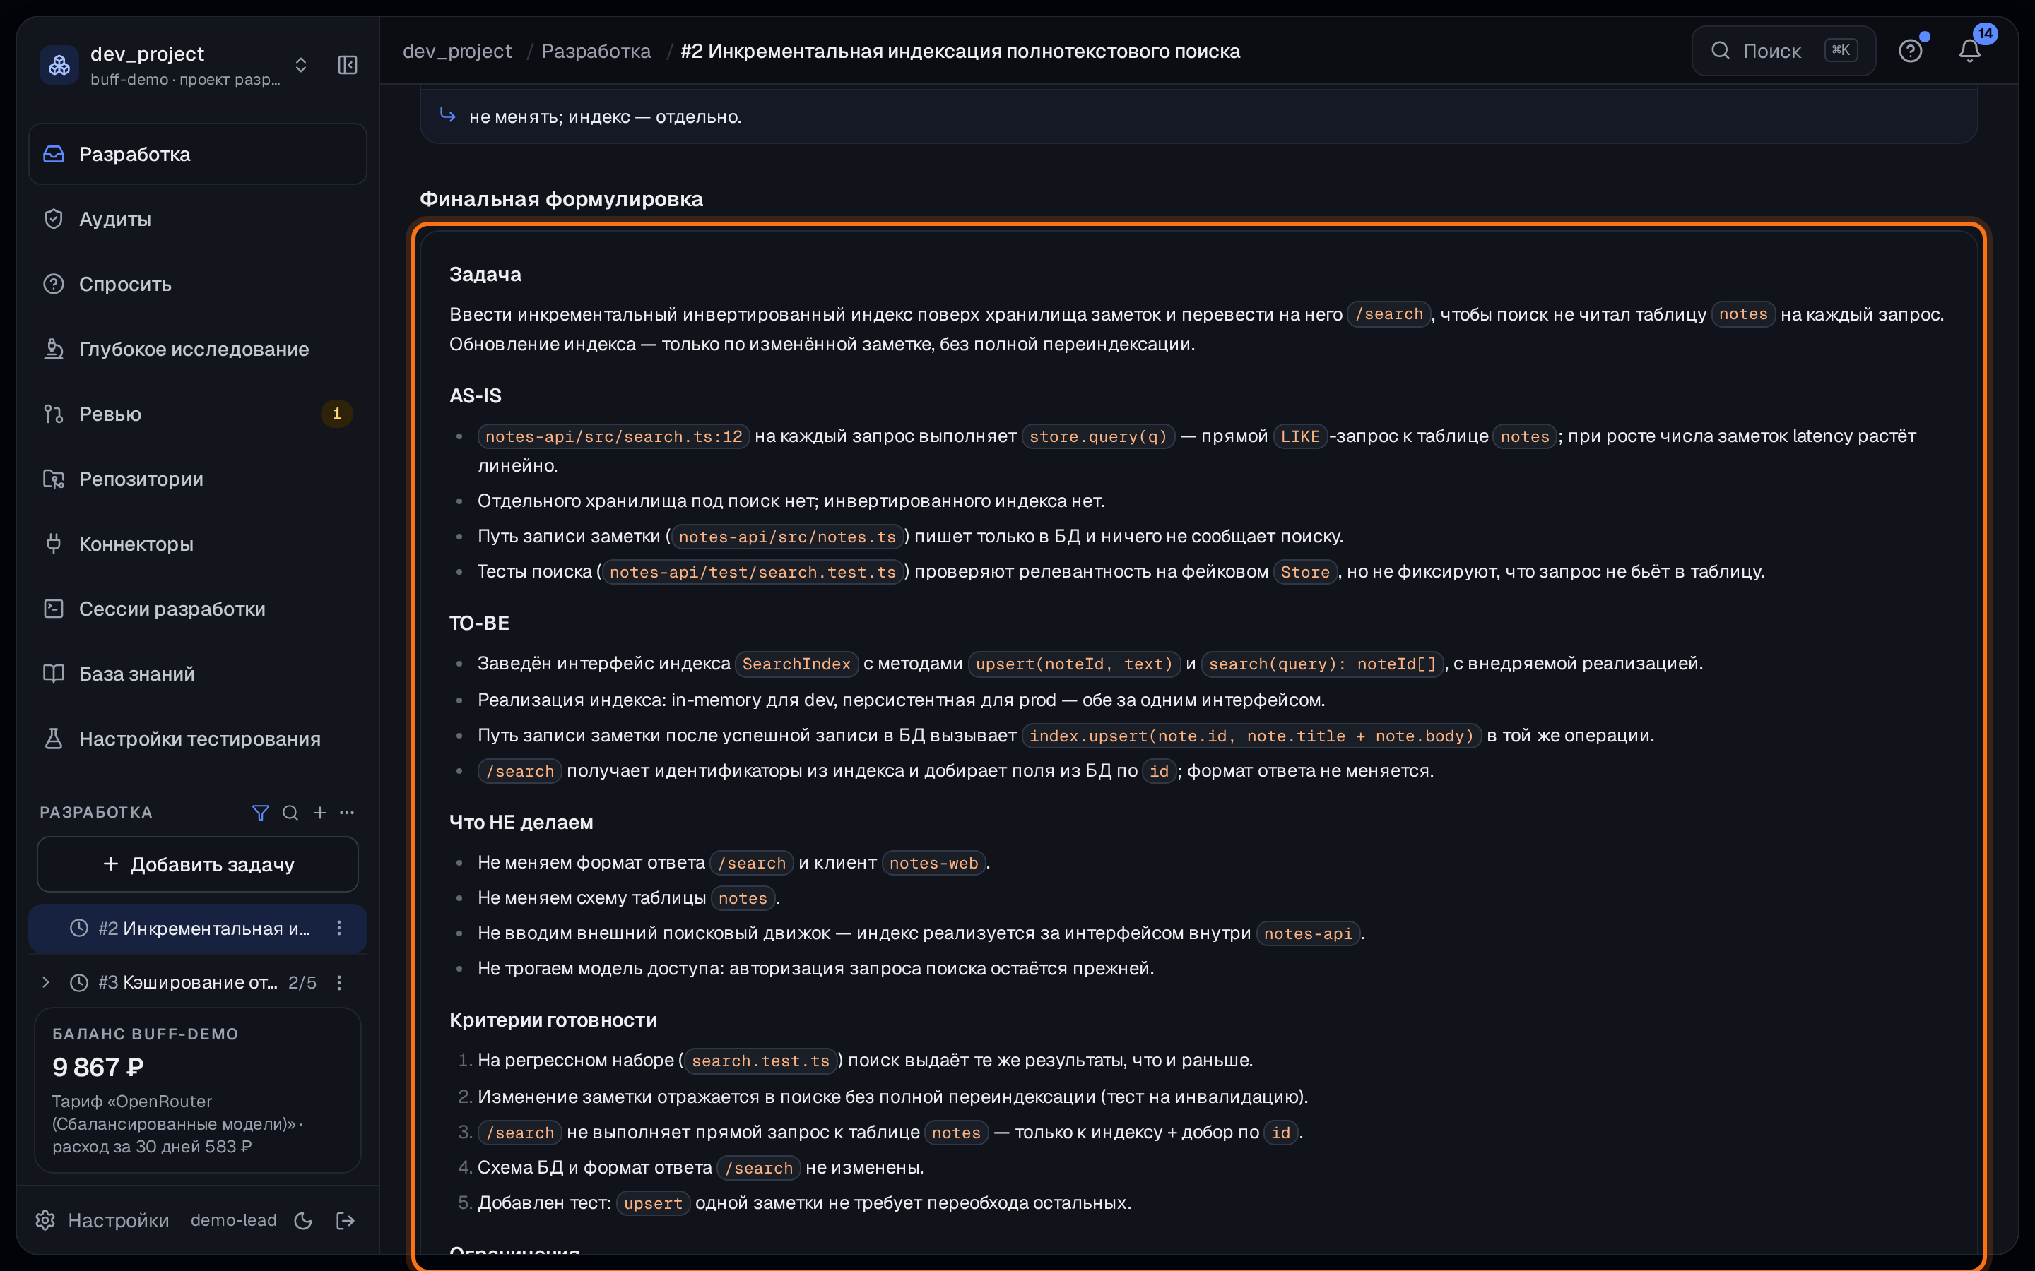Focus the Поиск search field
Screen dimensions: 2035x1271
coord(1783,50)
